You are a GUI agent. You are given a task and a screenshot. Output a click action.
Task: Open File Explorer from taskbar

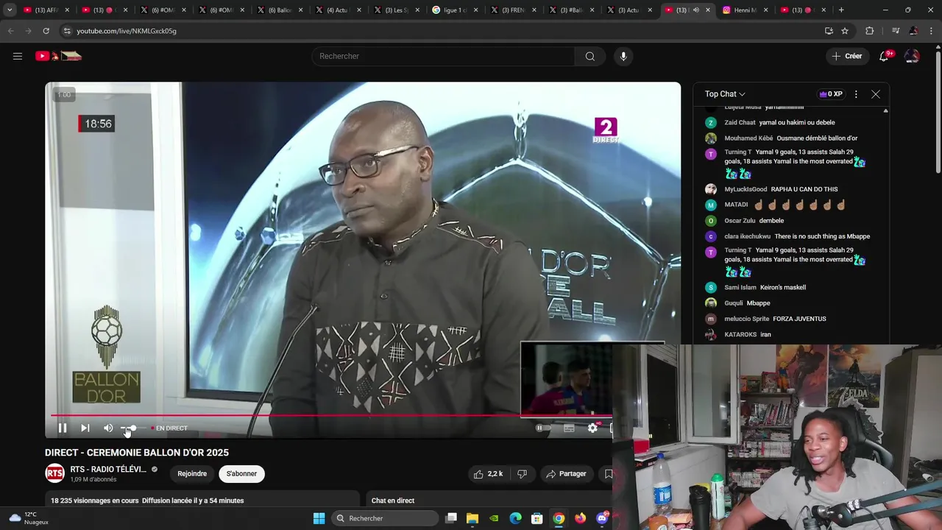(x=472, y=518)
